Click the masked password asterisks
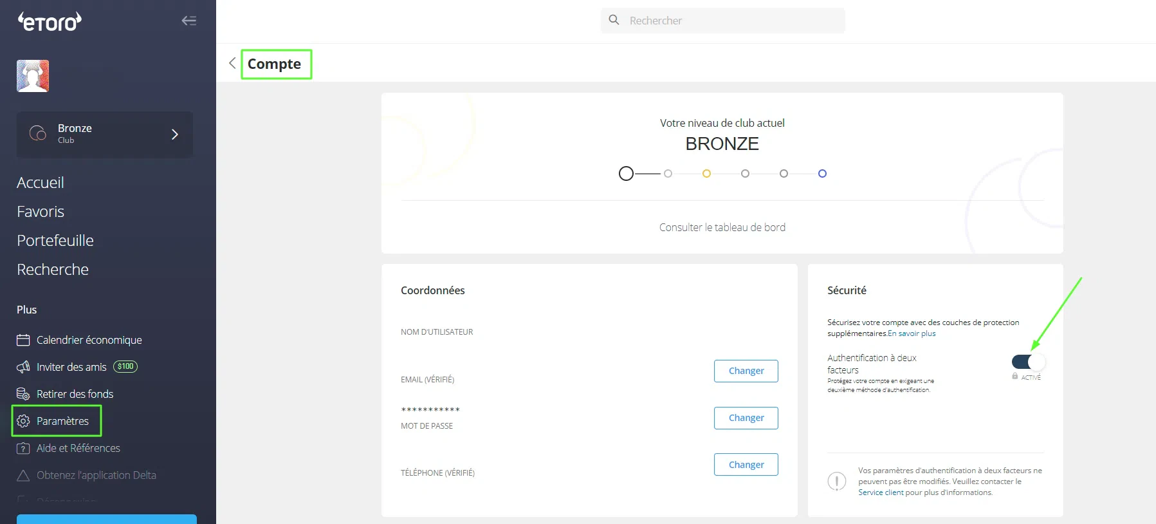1156x524 pixels. (430, 410)
